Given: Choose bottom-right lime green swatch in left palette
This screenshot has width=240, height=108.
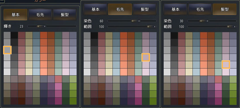Looking at the screenshot, I should [73, 101].
